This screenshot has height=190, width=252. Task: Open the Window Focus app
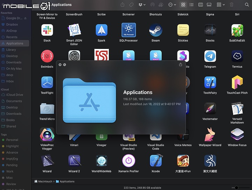coord(237,134)
